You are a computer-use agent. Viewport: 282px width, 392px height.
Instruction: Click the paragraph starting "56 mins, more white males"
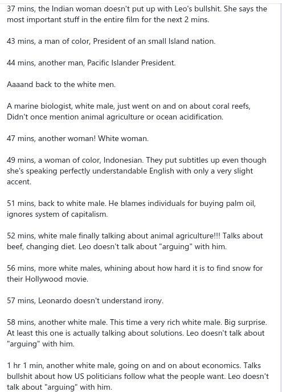click(134, 274)
